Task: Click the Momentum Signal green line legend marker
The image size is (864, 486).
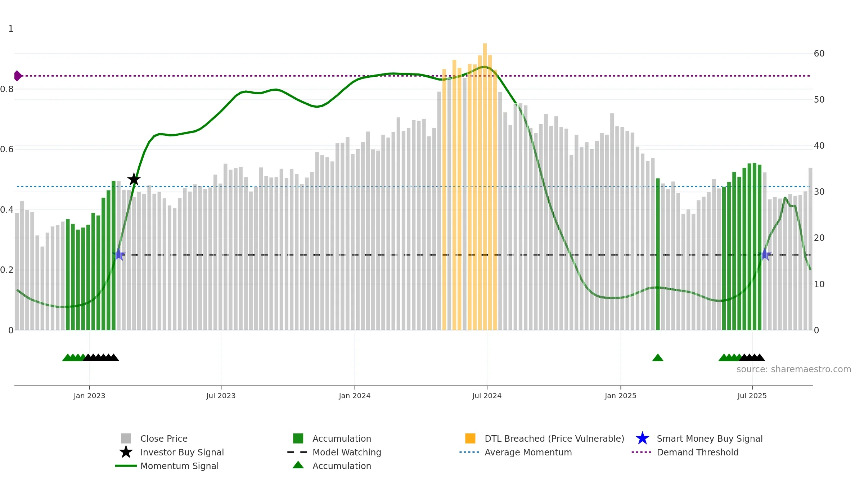Action: point(126,466)
